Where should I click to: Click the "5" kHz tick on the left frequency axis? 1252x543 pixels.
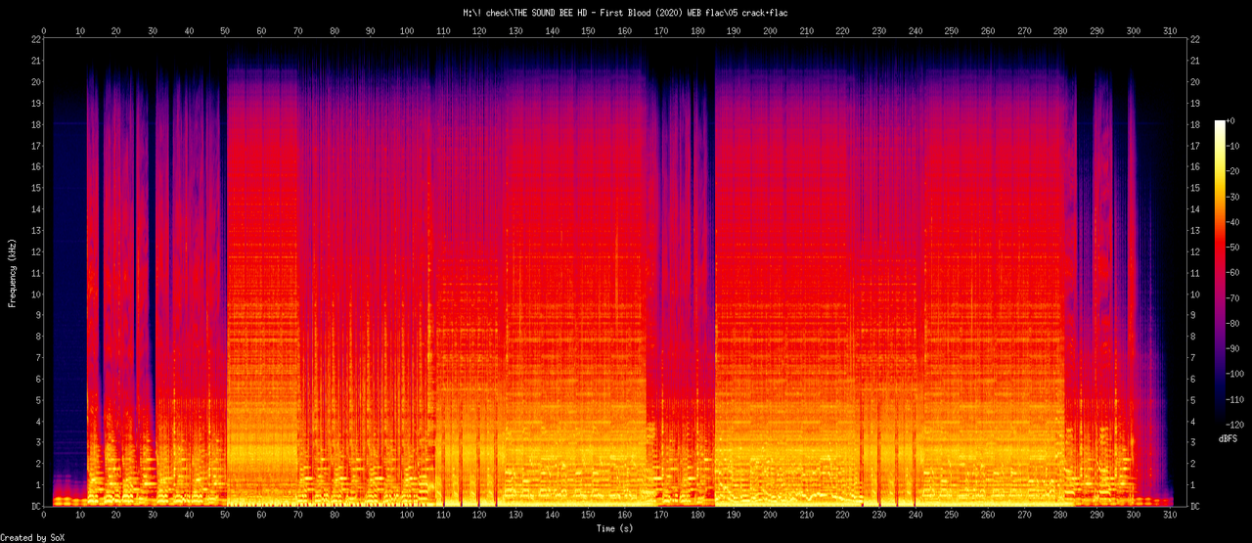point(38,400)
